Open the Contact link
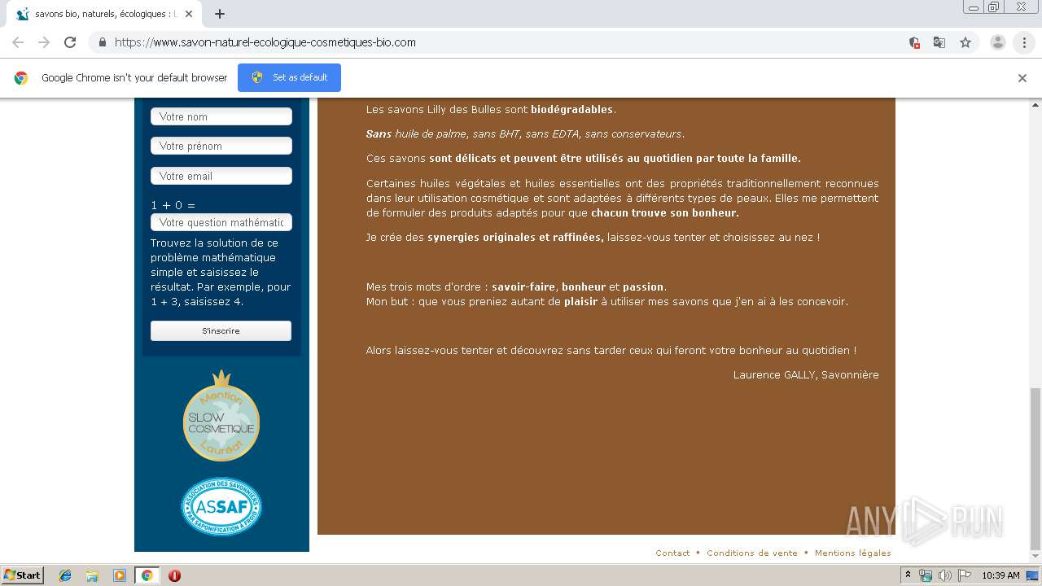The image size is (1042, 586). (x=672, y=553)
